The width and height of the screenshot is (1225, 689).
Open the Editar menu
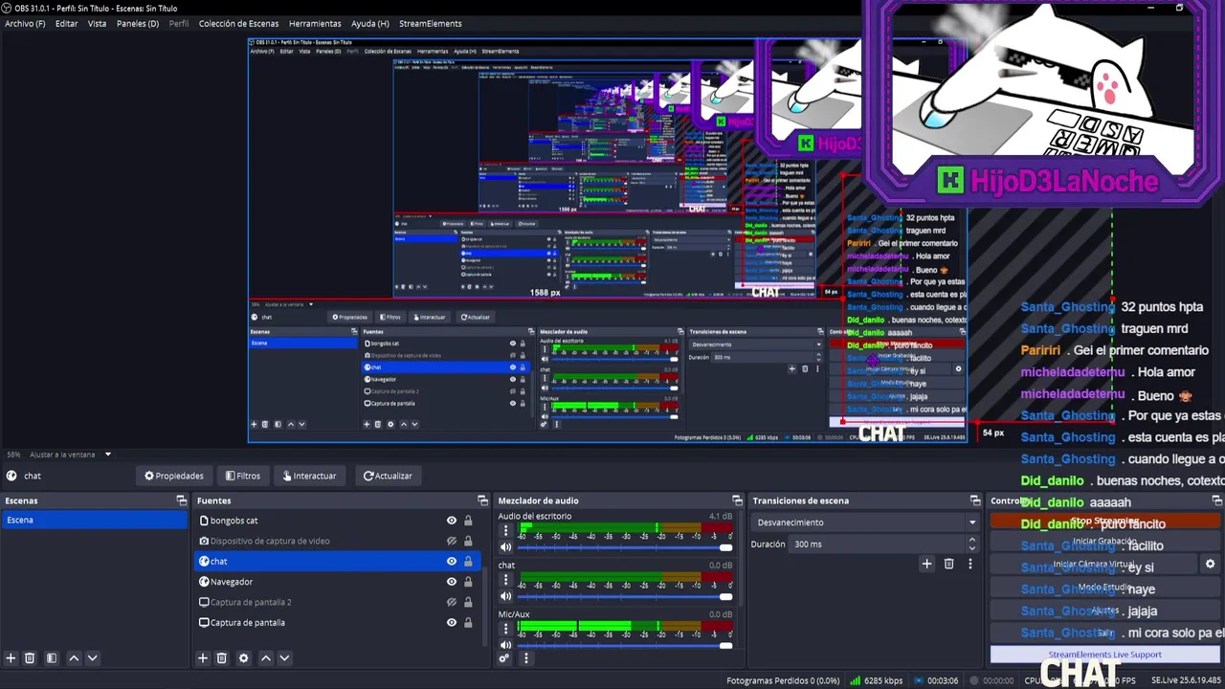(66, 23)
